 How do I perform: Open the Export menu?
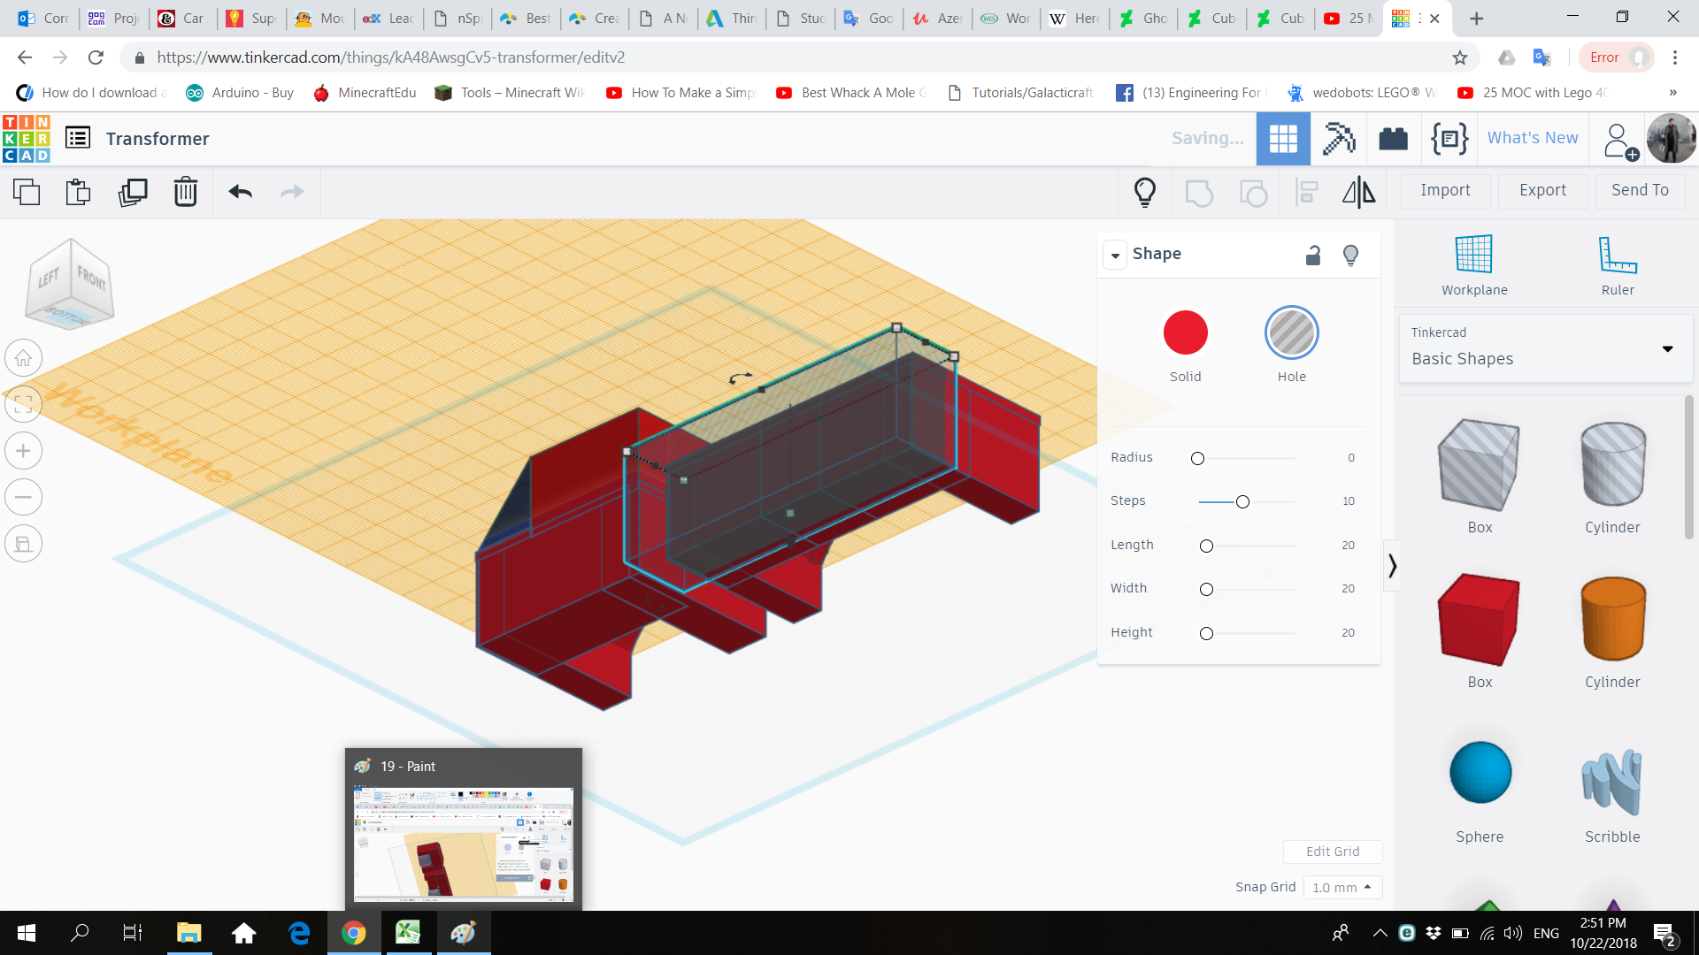(x=1542, y=190)
